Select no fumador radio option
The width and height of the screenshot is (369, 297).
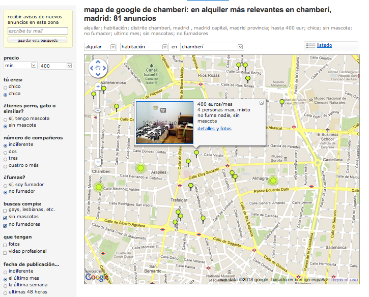(x=5, y=192)
